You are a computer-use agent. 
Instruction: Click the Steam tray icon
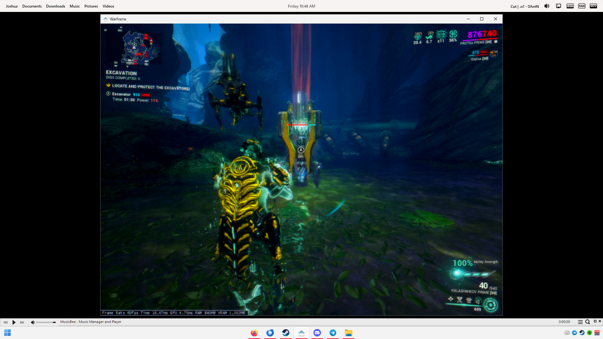[x=582, y=333]
